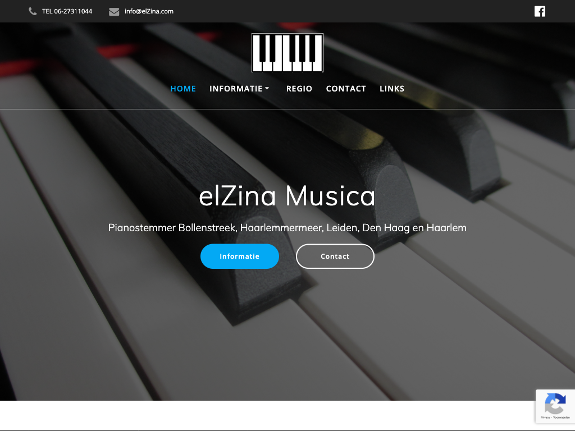Open the Links menu item
The width and height of the screenshot is (575, 431).
[391, 89]
